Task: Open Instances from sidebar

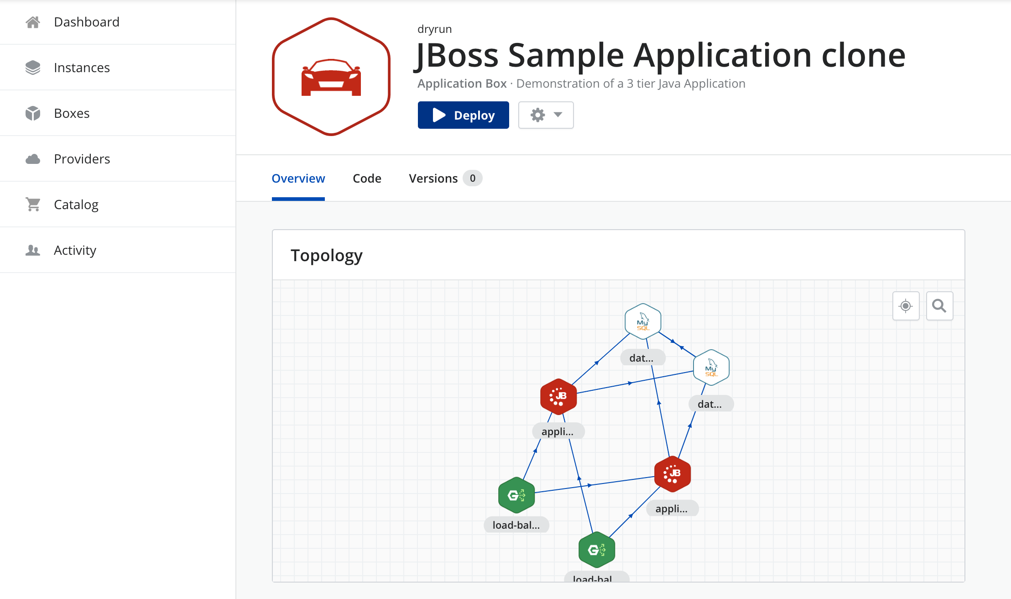Action: coord(118,68)
